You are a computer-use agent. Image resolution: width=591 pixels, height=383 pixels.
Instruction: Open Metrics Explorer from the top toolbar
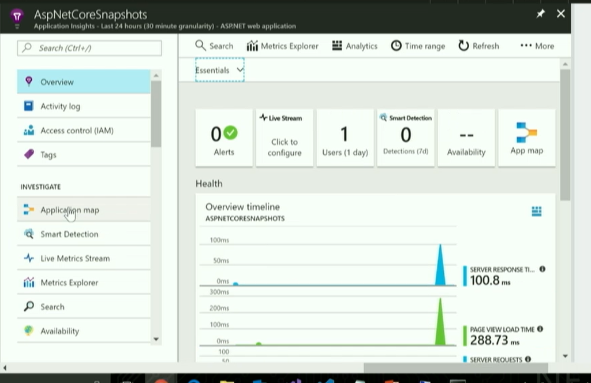point(282,46)
